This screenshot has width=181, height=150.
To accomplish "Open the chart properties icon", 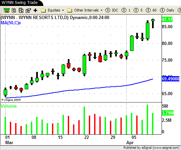I will 28,11.
